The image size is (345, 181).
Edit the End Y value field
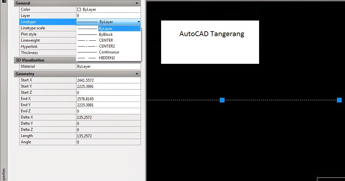pos(108,105)
